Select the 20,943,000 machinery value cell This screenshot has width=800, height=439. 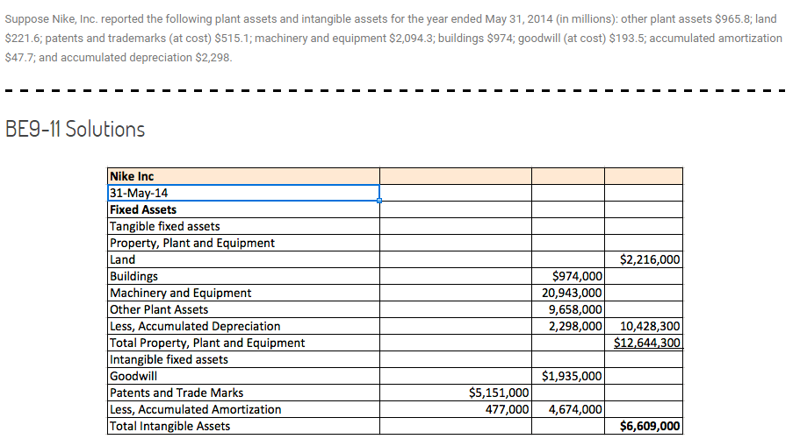567,293
